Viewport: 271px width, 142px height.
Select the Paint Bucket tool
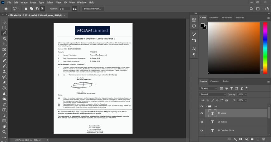[x=4, y=88]
